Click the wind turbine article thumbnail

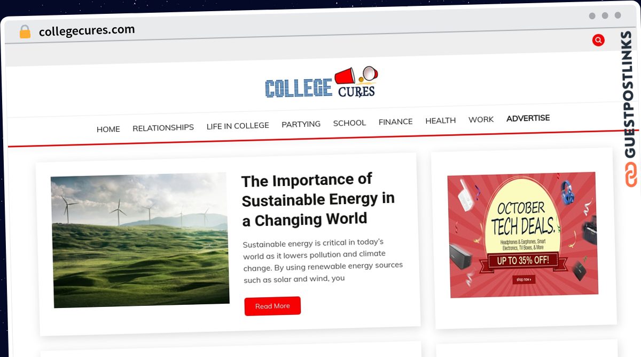click(140, 240)
